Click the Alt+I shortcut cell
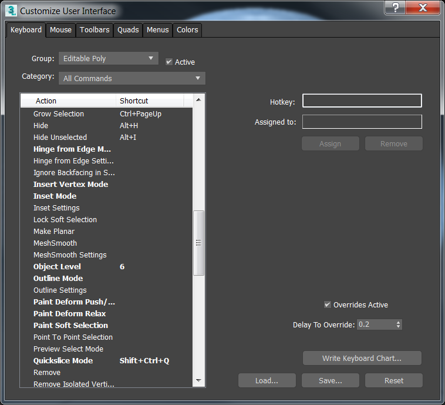The width and height of the screenshot is (445, 405). pos(128,138)
